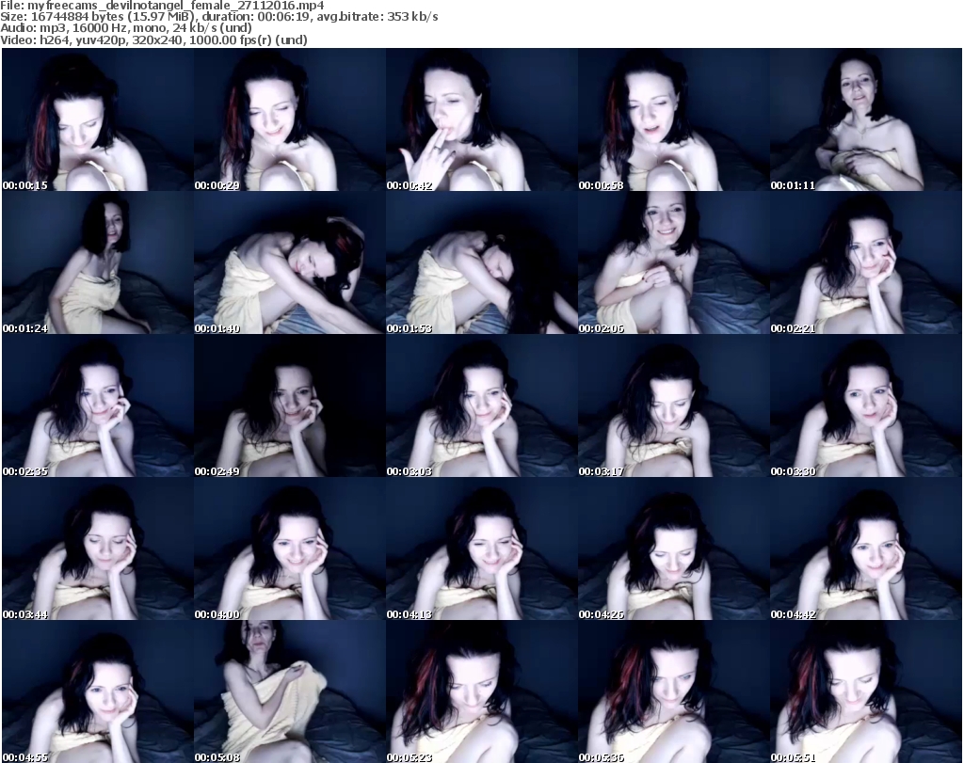
Task: Select the thumbnail timestamped 00:01:24
Action: (98, 262)
